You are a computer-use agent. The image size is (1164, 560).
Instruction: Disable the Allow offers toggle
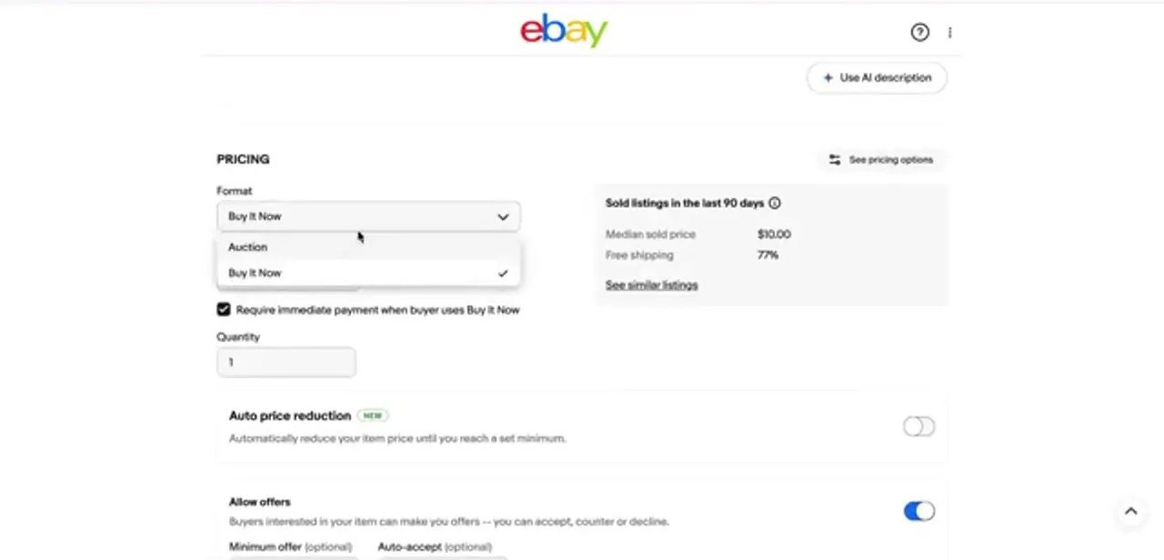pyautogui.click(x=918, y=511)
